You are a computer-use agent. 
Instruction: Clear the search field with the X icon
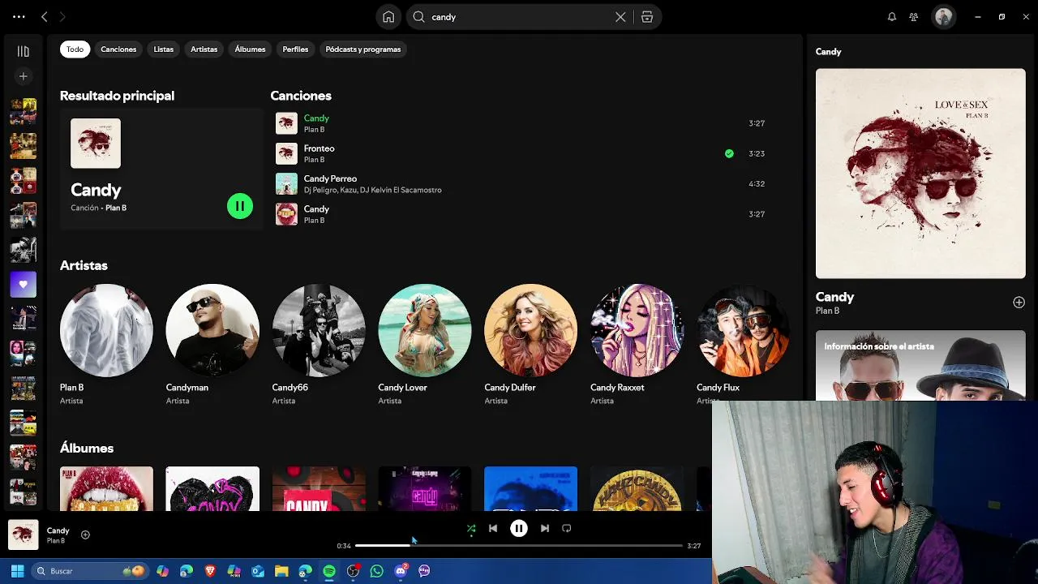[620, 17]
